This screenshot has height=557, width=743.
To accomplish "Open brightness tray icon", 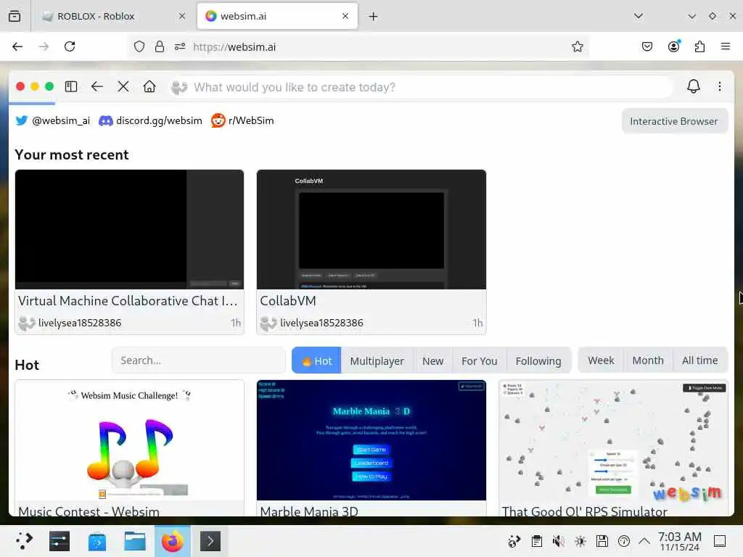I will pos(580,541).
